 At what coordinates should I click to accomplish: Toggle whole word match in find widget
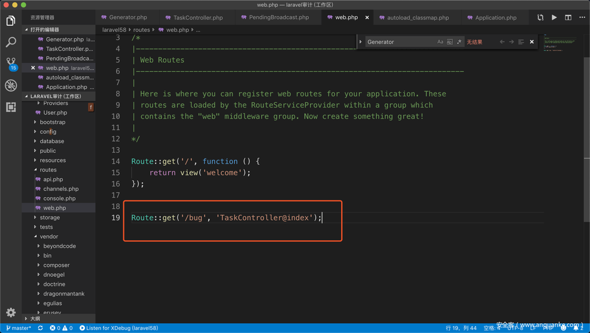pyautogui.click(x=450, y=42)
